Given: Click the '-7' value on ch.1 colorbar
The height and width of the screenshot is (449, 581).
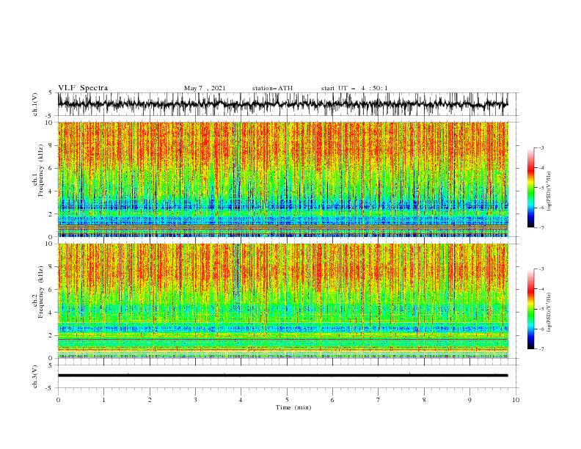Looking at the screenshot, I should [541, 227].
